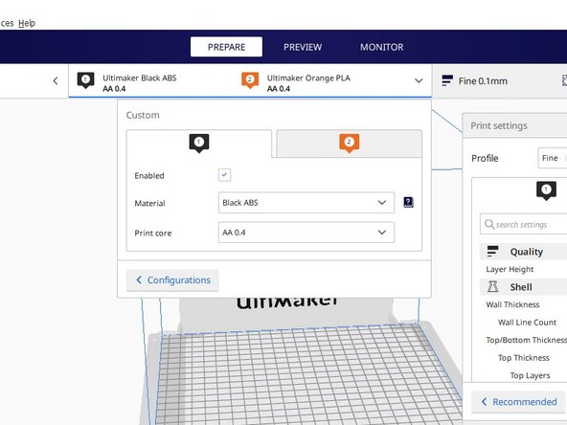Viewport: 567px width, 425px height.
Task: Collapse the configuration dropdown chevron
Action: point(419,80)
